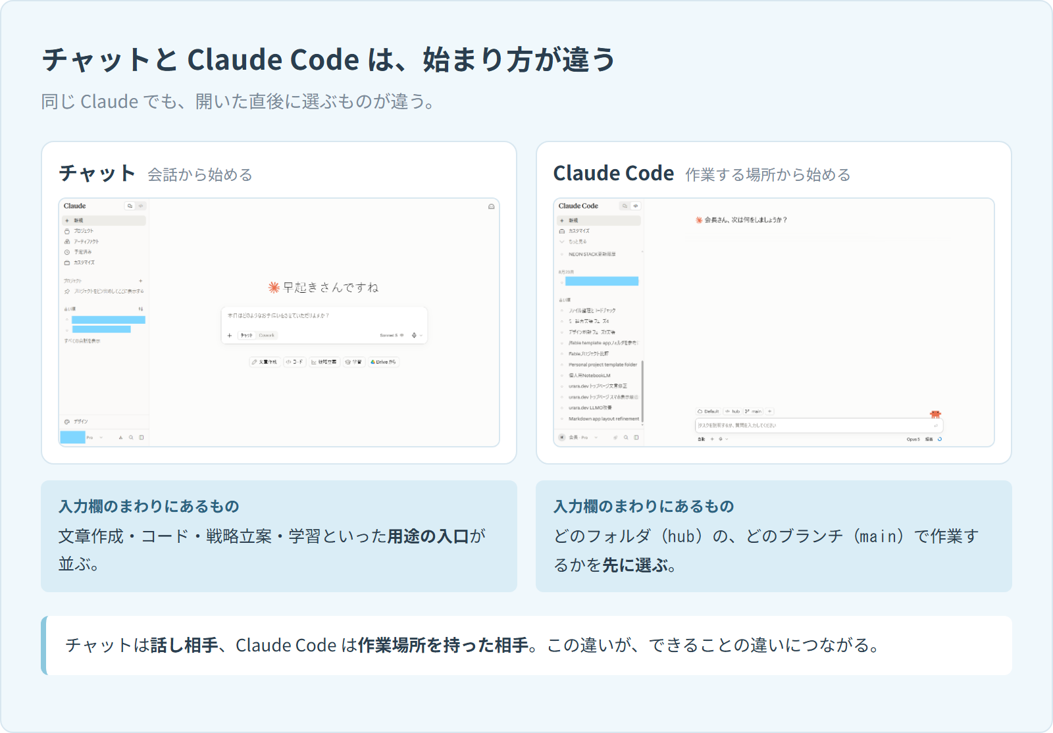The width and height of the screenshot is (1053, 733).
Task: Click the search icon in Chat sidebar footer
Action: pos(131,438)
